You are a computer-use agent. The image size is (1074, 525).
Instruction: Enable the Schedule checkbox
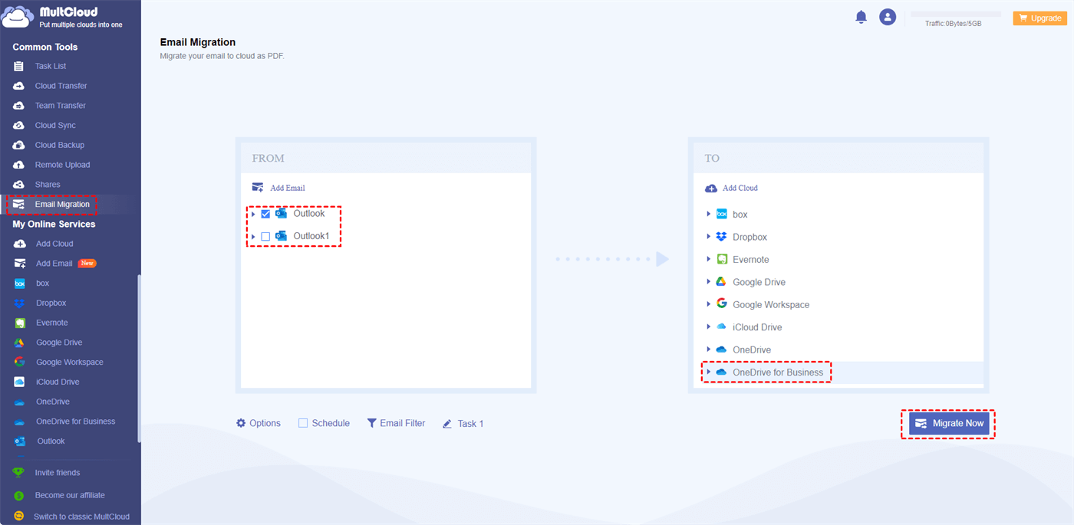(x=303, y=423)
